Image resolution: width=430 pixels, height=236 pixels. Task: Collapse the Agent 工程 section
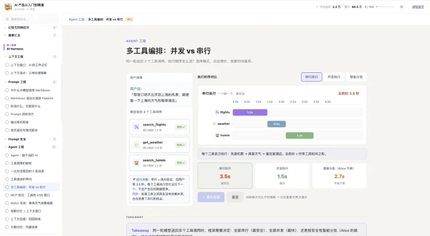(30, 147)
